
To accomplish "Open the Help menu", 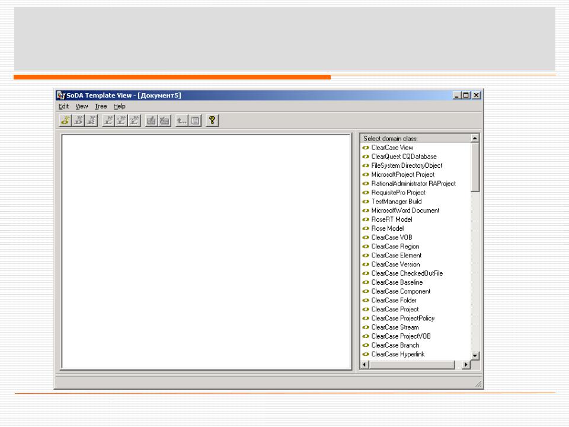I will coord(119,106).
